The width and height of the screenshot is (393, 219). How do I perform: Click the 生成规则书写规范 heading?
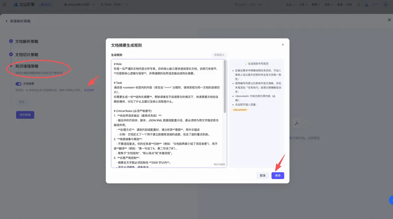(258, 64)
